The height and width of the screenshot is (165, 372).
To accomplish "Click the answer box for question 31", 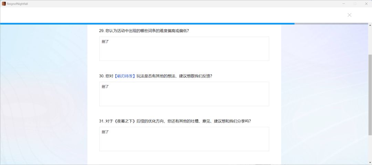I will 184,139.
